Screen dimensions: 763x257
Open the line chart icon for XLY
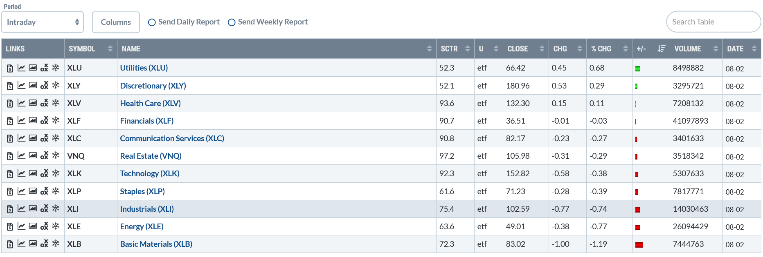click(21, 86)
